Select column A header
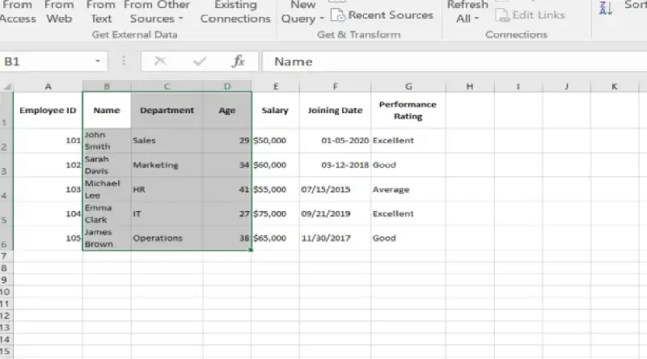Viewport: 647px width, 359px height. (49, 87)
